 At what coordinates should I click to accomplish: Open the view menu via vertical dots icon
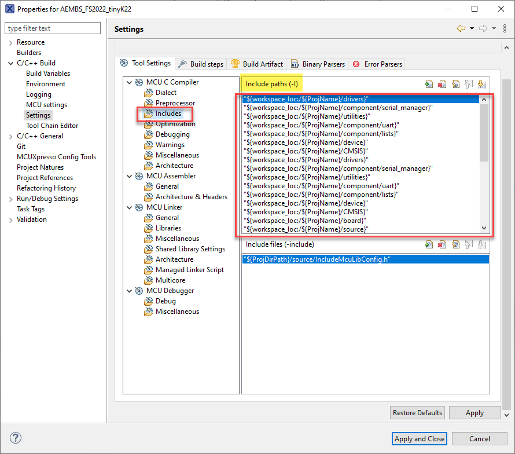click(x=505, y=28)
